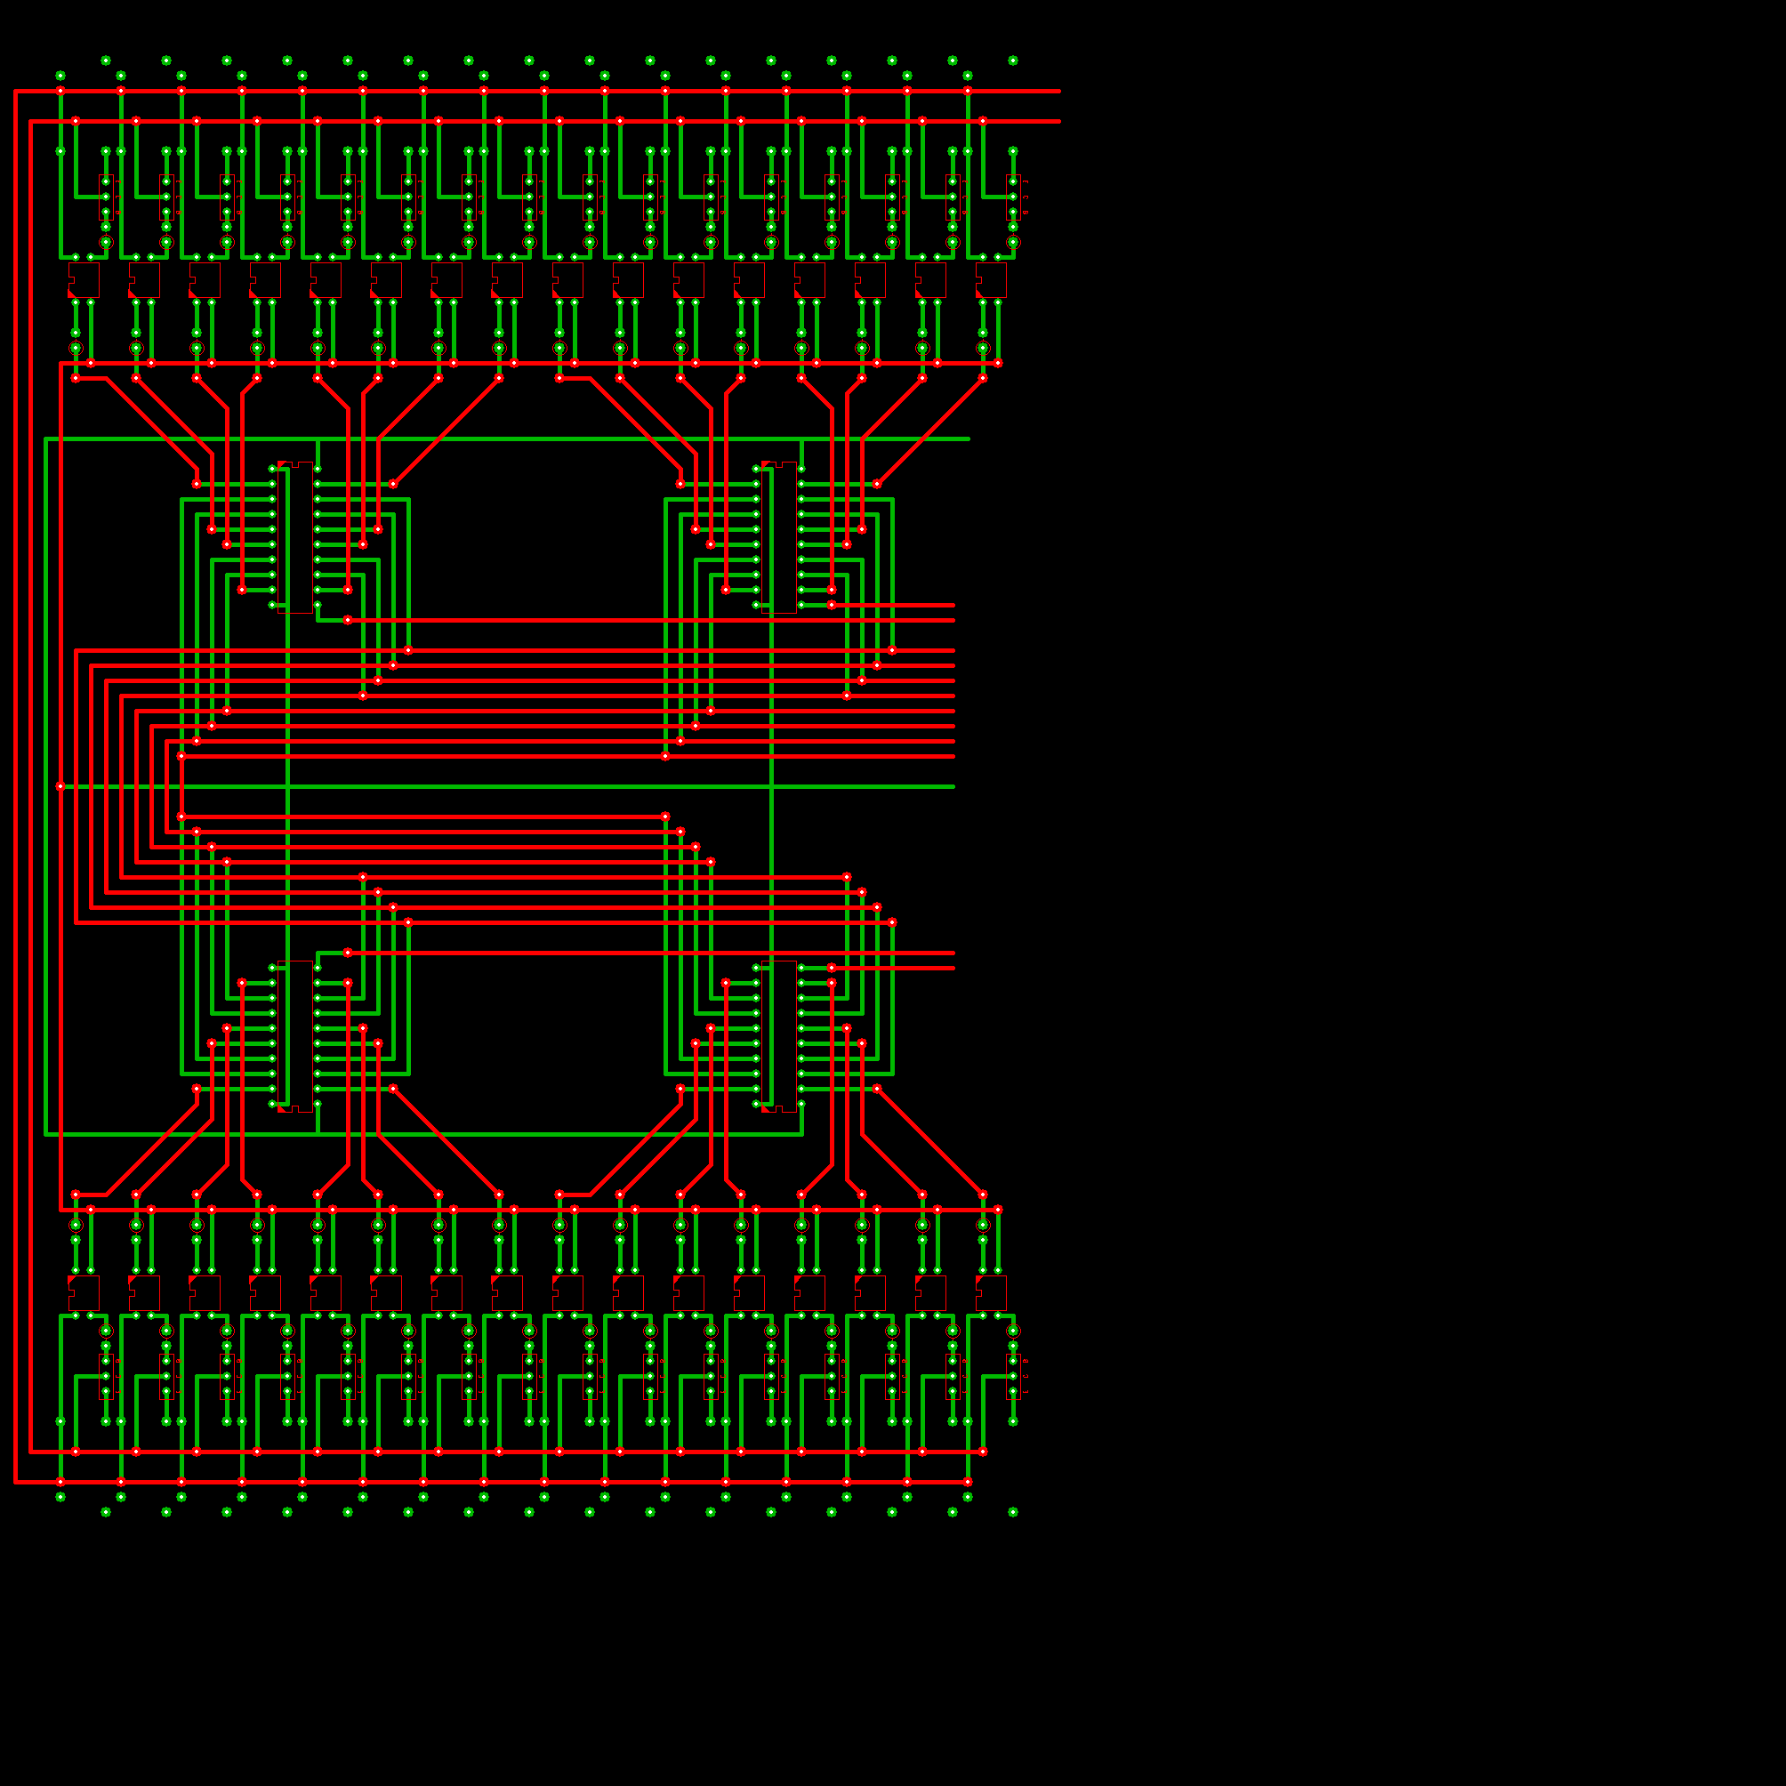Screen dimensions: 1786x1786
Task: Click the isolated green pad at bottom-right corner
Action: (1013, 1512)
